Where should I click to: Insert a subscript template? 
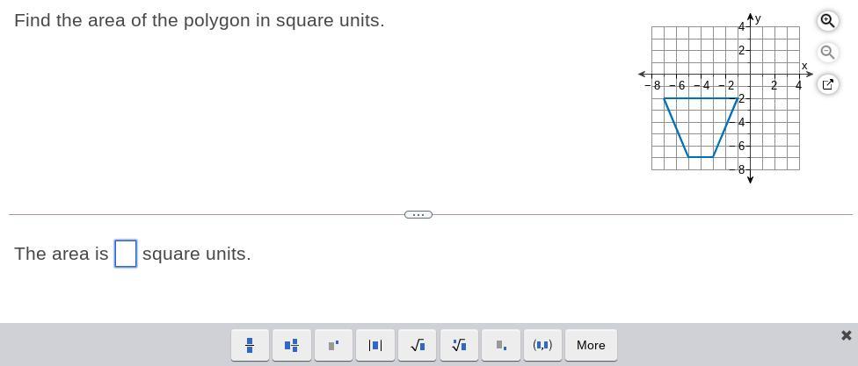(500, 345)
